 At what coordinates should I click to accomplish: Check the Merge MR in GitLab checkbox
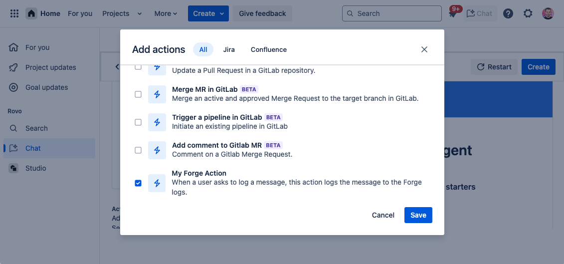[x=138, y=94]
